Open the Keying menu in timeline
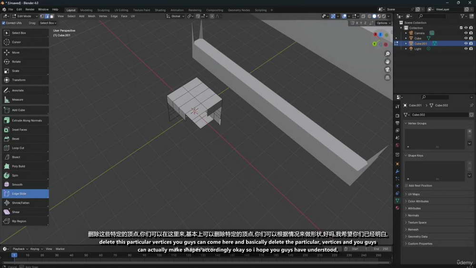Screen dimensions: 476x268 click(x=36, y=249)
